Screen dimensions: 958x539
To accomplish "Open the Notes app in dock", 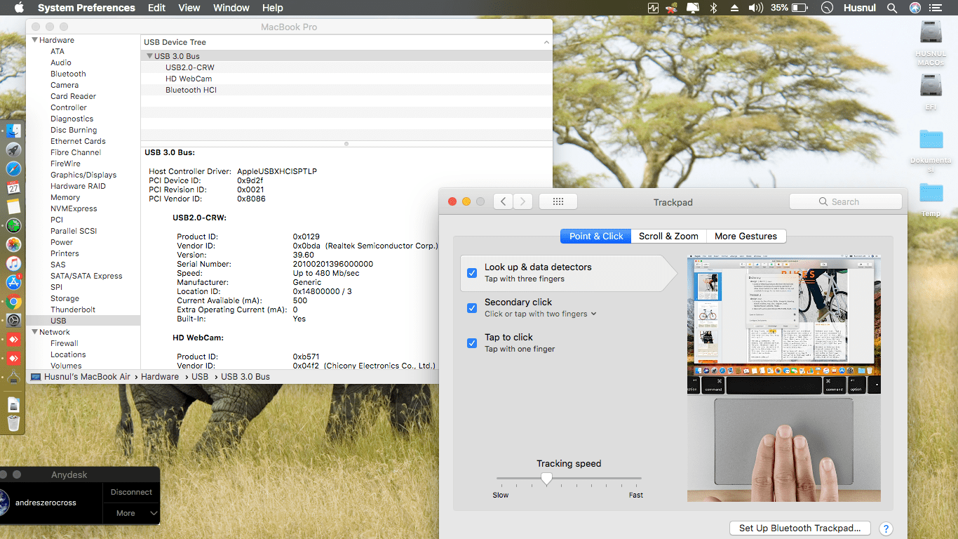I will click(13, 206).
